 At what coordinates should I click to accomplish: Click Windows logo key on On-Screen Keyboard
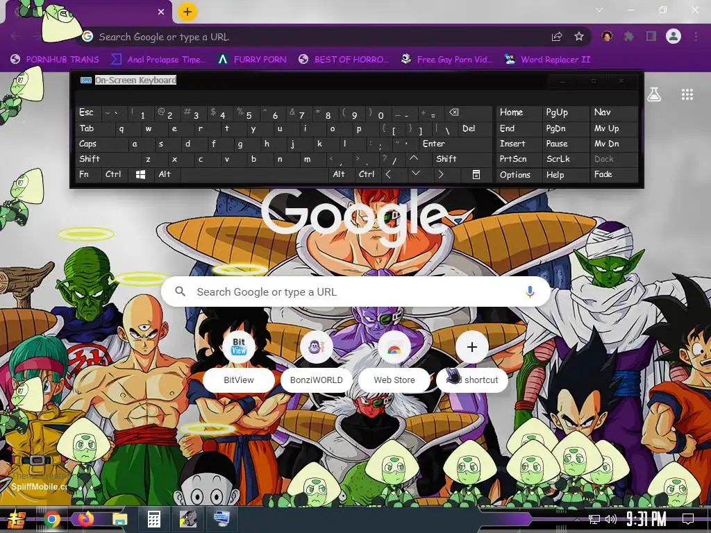click(140, 174)
